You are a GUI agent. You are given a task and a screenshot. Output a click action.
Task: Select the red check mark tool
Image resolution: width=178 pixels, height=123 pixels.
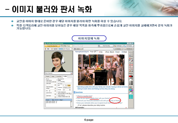[x=130, y=69]
